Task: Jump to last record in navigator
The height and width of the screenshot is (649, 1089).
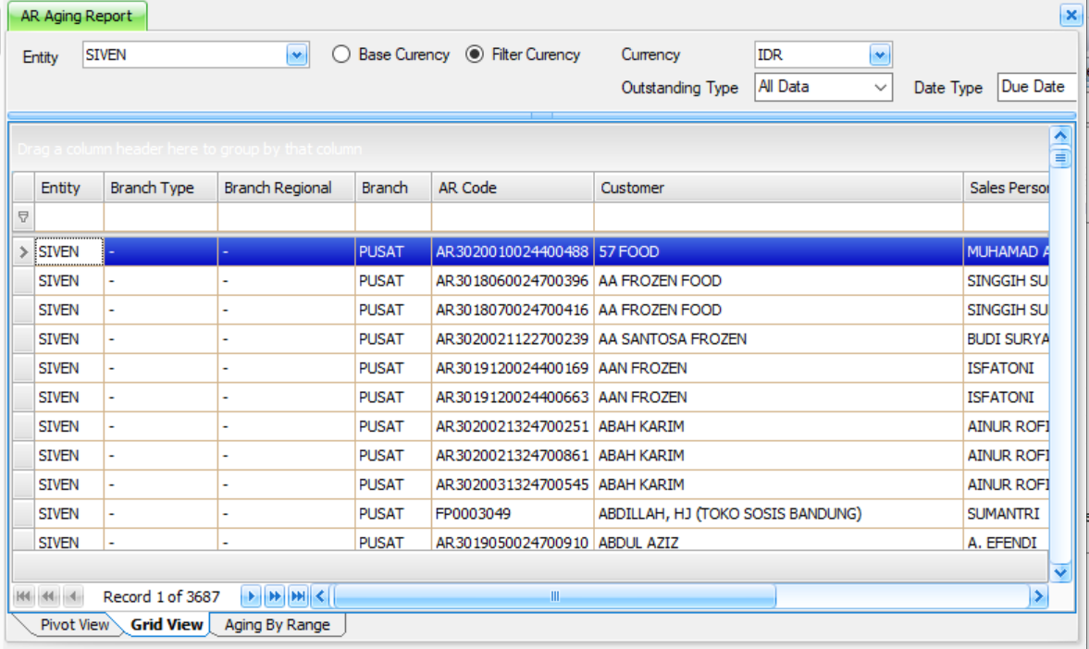Action: click(299, 596)
